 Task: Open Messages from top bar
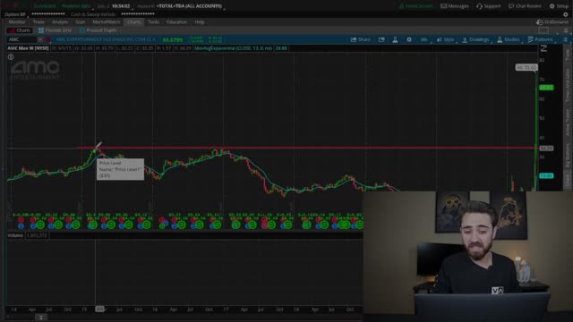point(455,6)
